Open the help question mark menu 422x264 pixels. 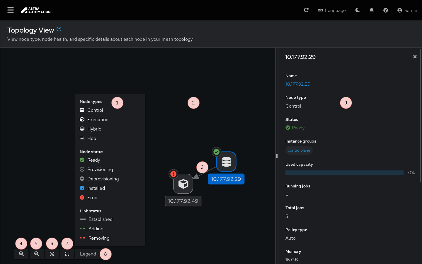point(386,10)
